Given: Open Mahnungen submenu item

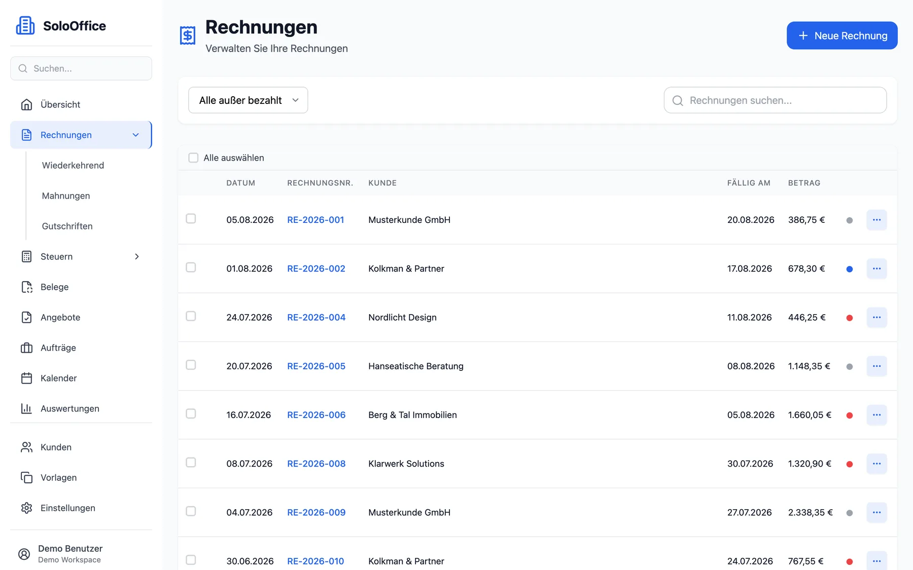Looking at the screenshot, I should click(66, 196).
